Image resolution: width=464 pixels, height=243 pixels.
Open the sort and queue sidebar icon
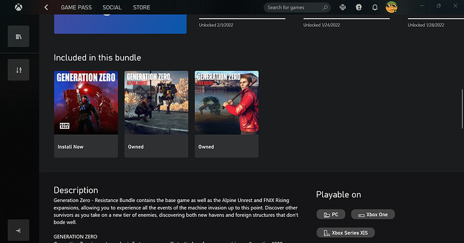tap(18, 70)
